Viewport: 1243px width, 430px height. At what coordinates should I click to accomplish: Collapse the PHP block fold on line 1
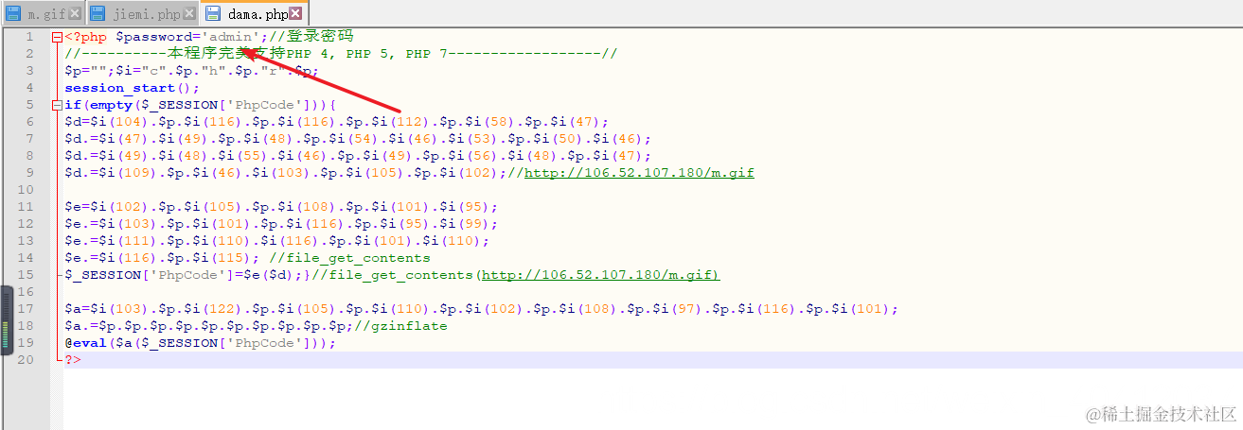coord(58,37)
